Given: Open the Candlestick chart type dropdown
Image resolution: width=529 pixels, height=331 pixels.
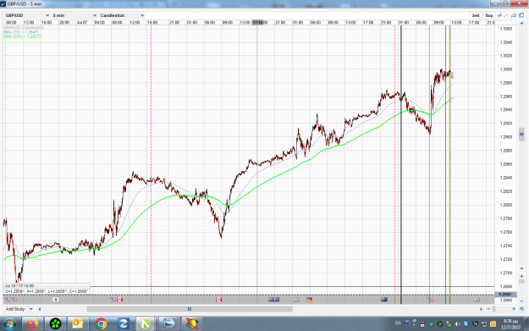Looking at the screenshot, I should coord(122,15).
